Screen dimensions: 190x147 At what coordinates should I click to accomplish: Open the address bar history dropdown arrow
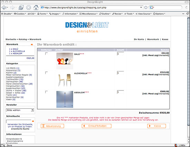click(x=141, y=8)
